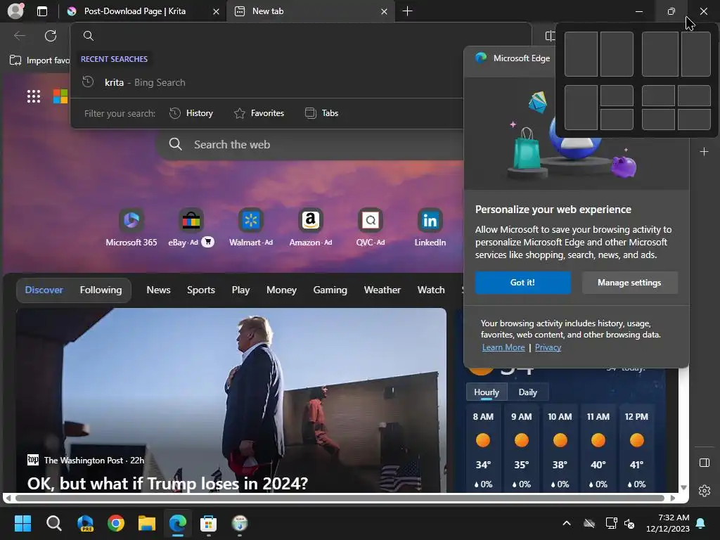
Task: Filter search by Tabs
Action: [x=322, y=113]
